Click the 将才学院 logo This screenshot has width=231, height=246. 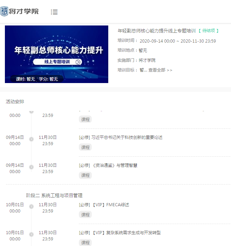pos(20,12)
